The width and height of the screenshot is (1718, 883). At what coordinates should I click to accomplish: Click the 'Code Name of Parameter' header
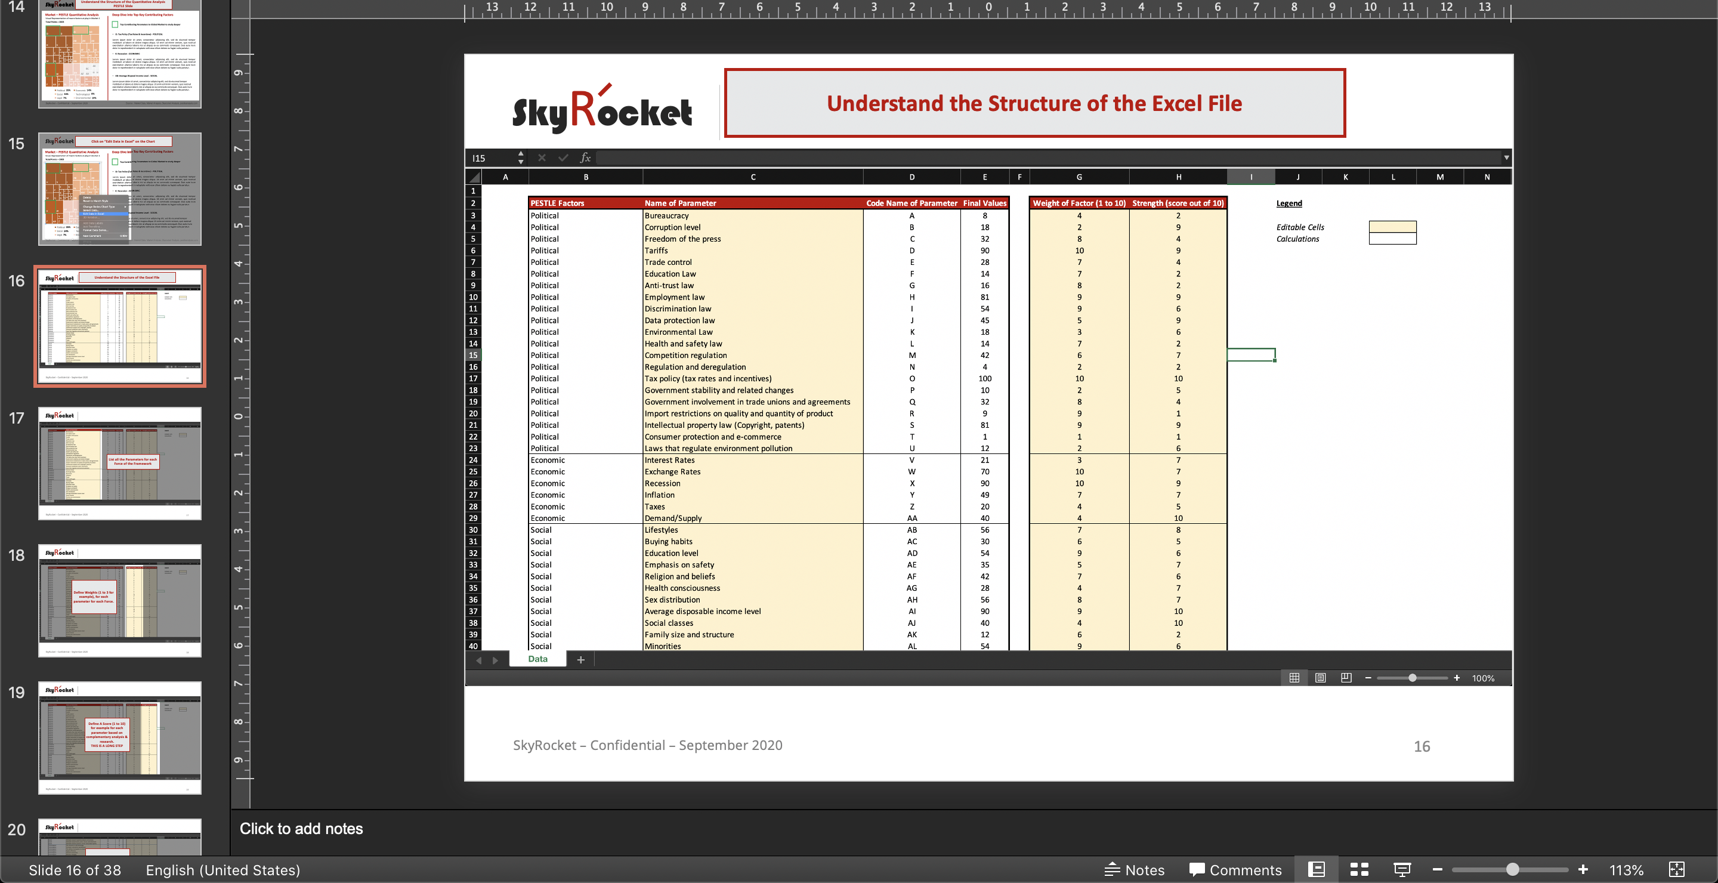pyautogui.click(x=911, y=203)
